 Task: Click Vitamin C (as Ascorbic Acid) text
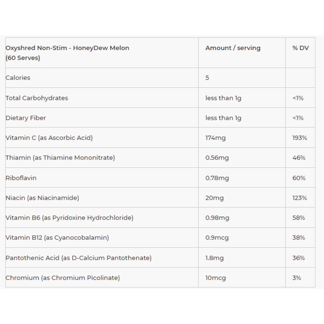[49, 138]
